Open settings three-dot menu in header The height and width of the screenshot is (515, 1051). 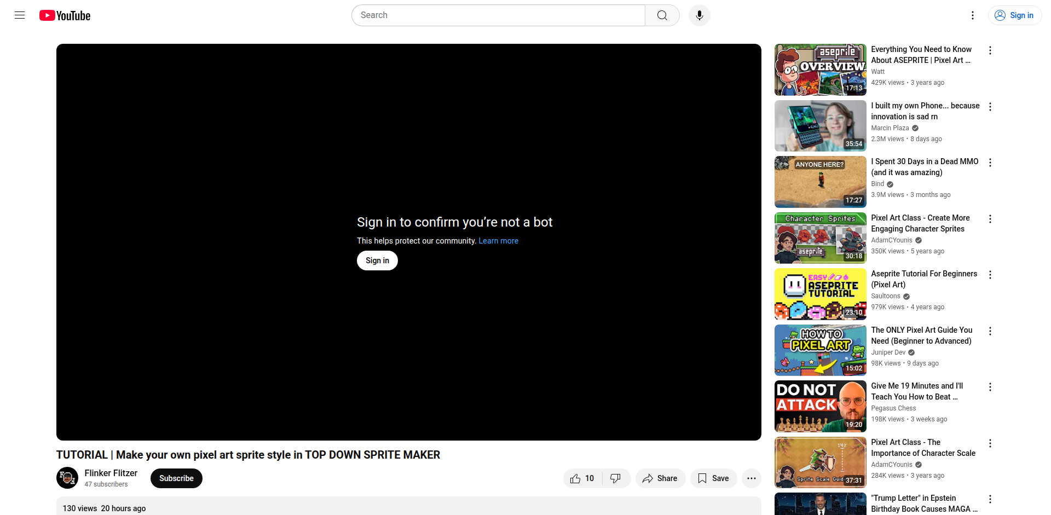click(x=972, y=15)
